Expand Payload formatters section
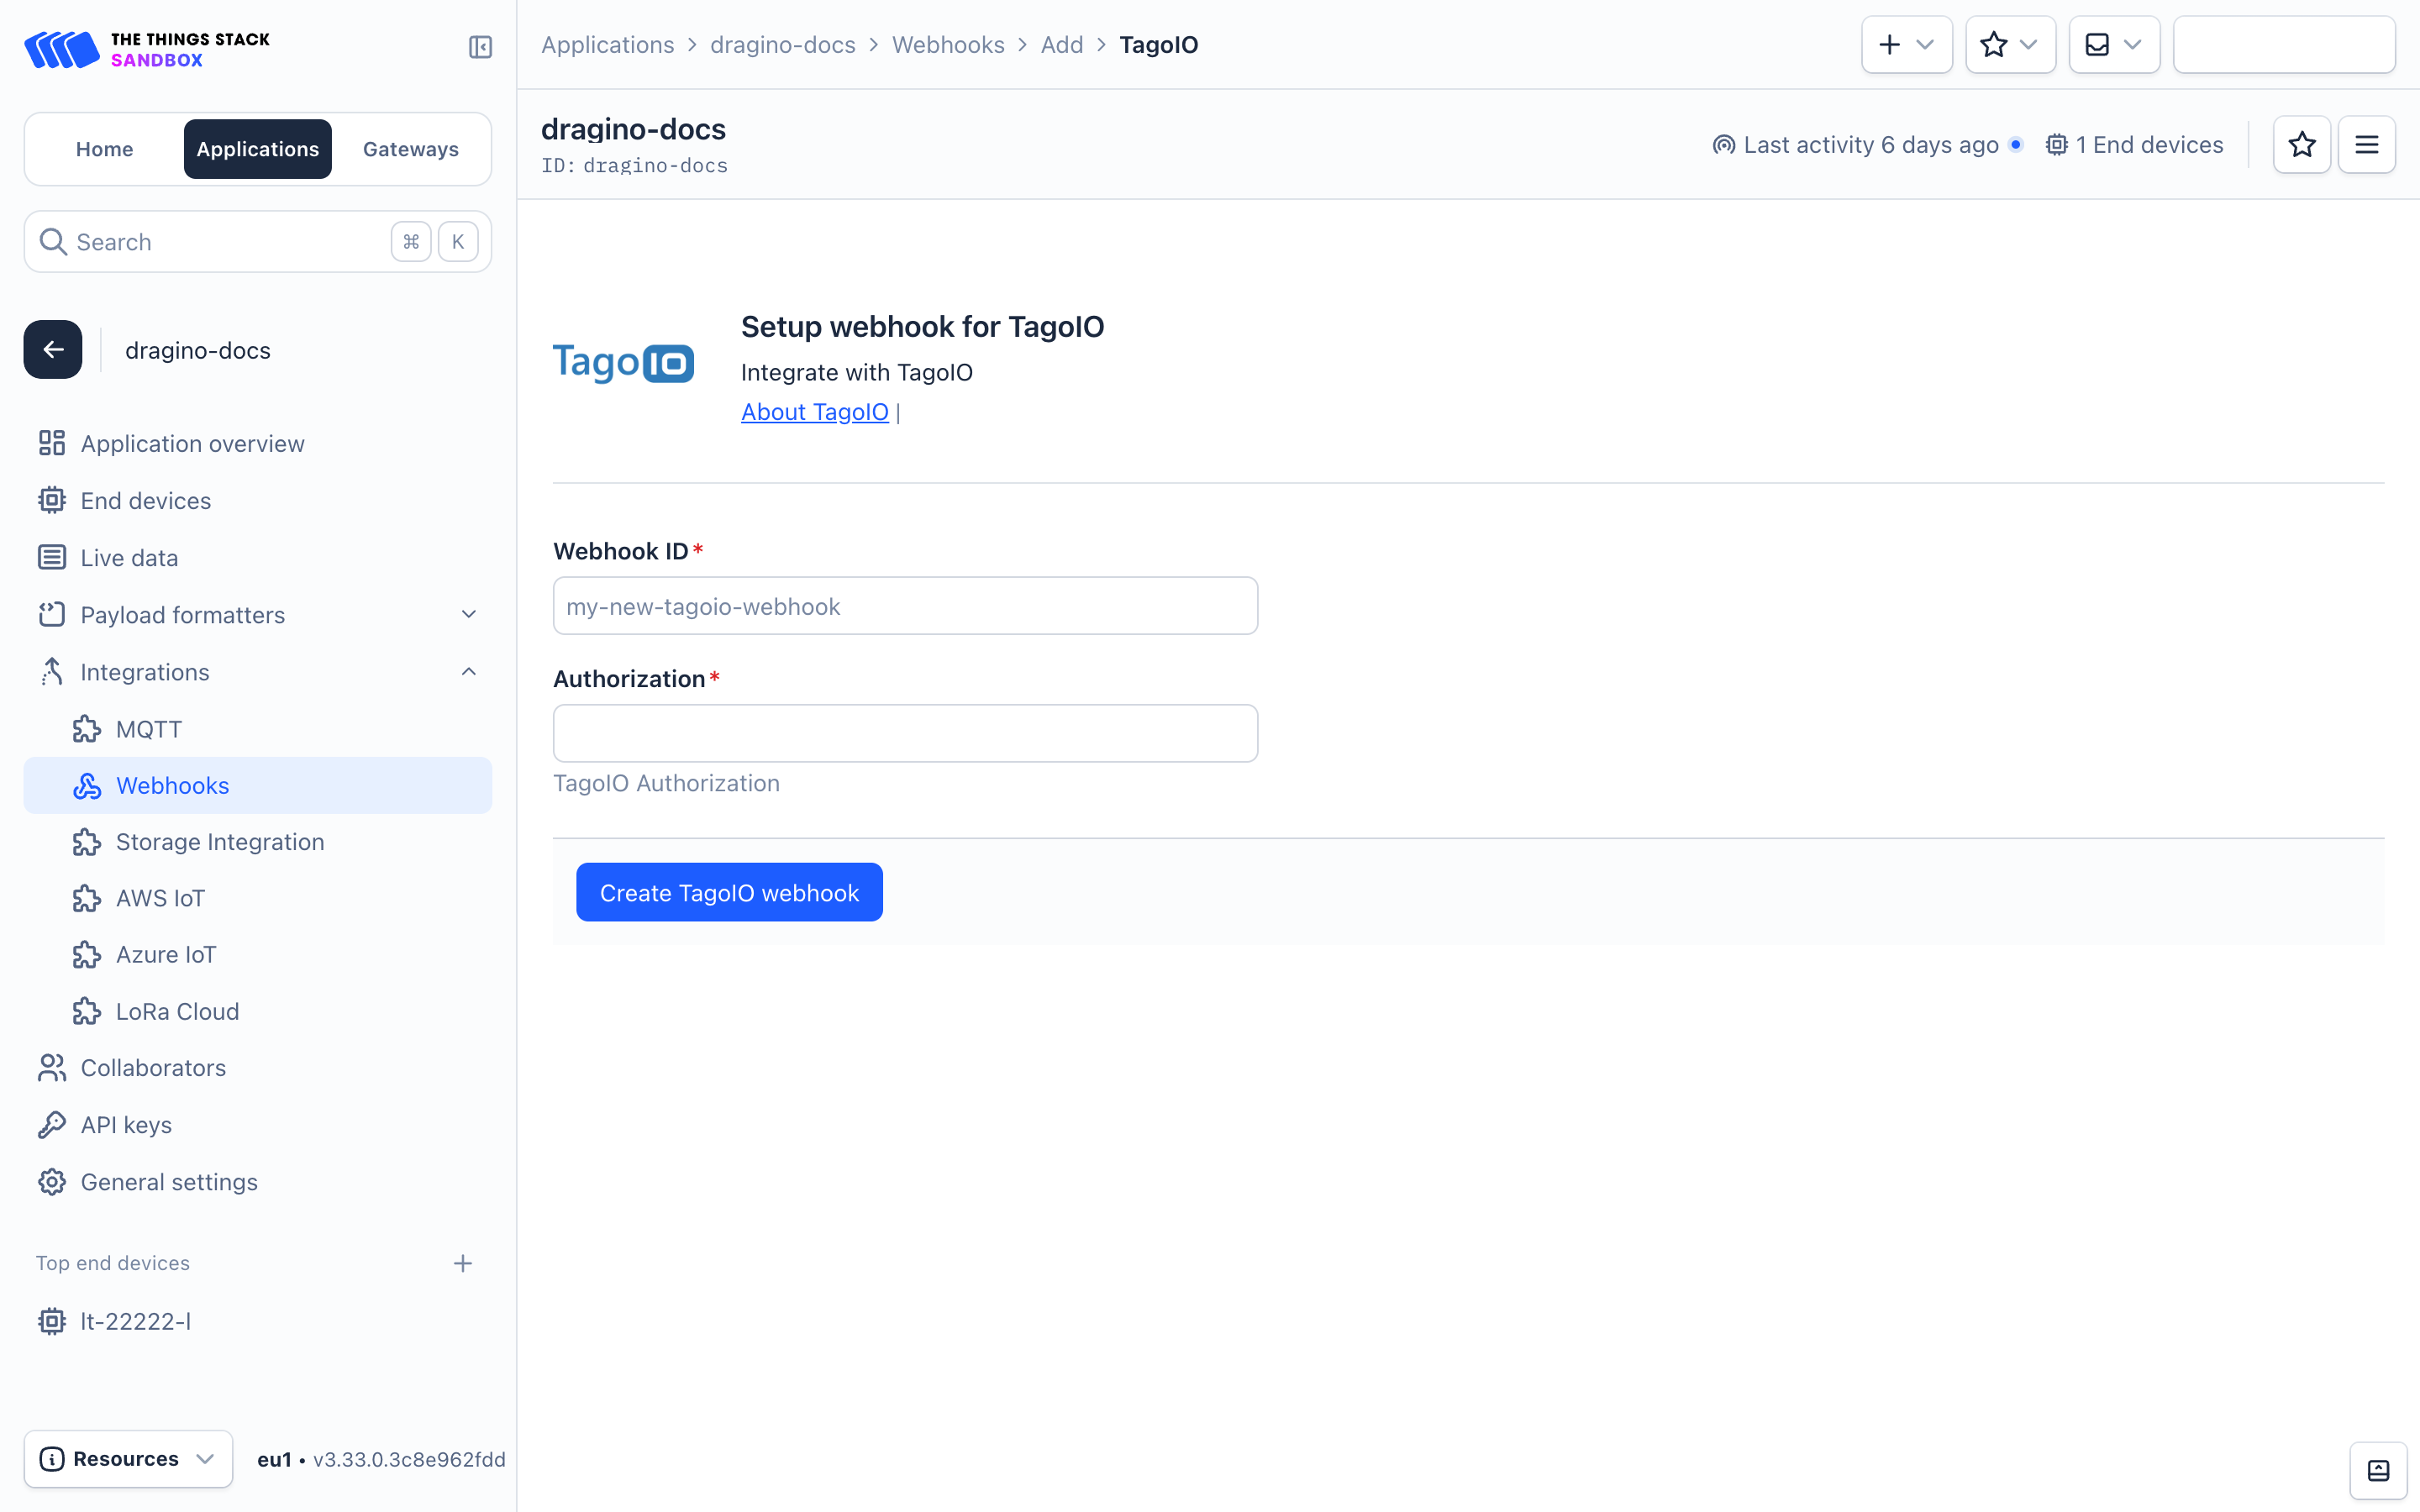 (258, 614)
